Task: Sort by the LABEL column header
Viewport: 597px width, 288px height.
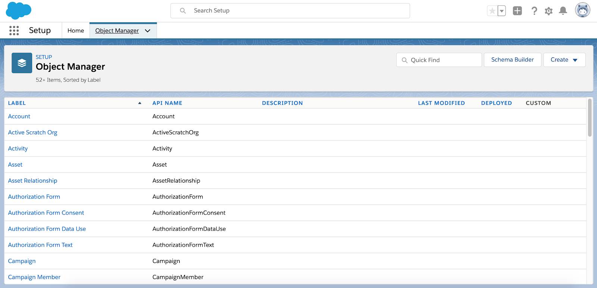Action: click(x=17, y=103)
